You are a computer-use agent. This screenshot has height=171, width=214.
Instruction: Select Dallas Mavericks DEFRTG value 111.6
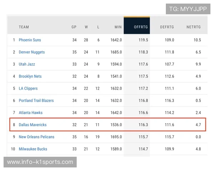(169, 125)
